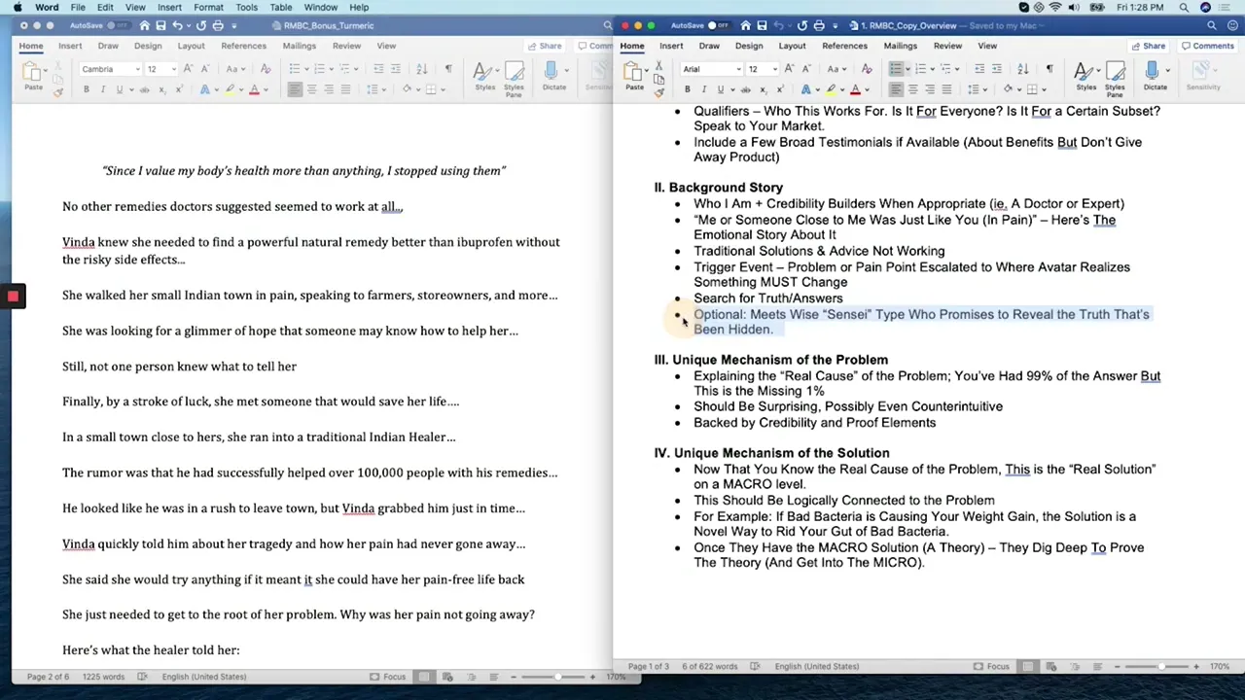The width and height of the screenshot is (1245, 700).
Task: Toggle Strikethrough in the right Word window
Action: coord(745,89)
